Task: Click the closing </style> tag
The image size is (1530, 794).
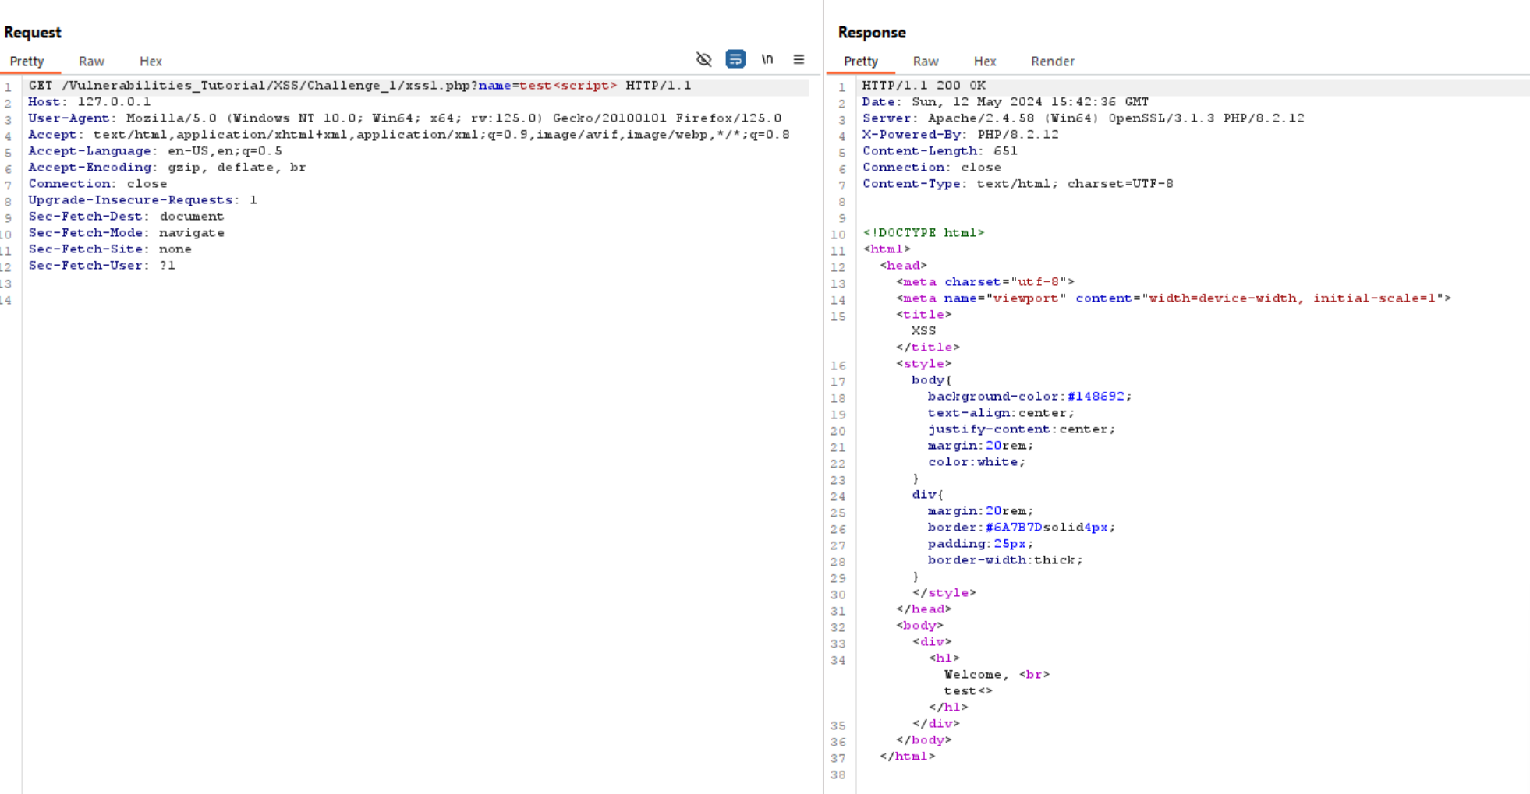Action: [944, 593]
